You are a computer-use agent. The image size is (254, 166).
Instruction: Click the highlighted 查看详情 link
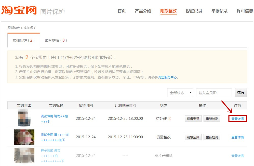[237, 118]
